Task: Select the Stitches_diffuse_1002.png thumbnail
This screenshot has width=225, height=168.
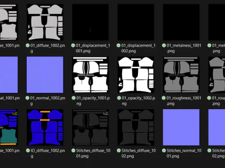Action: coord(136,127)
